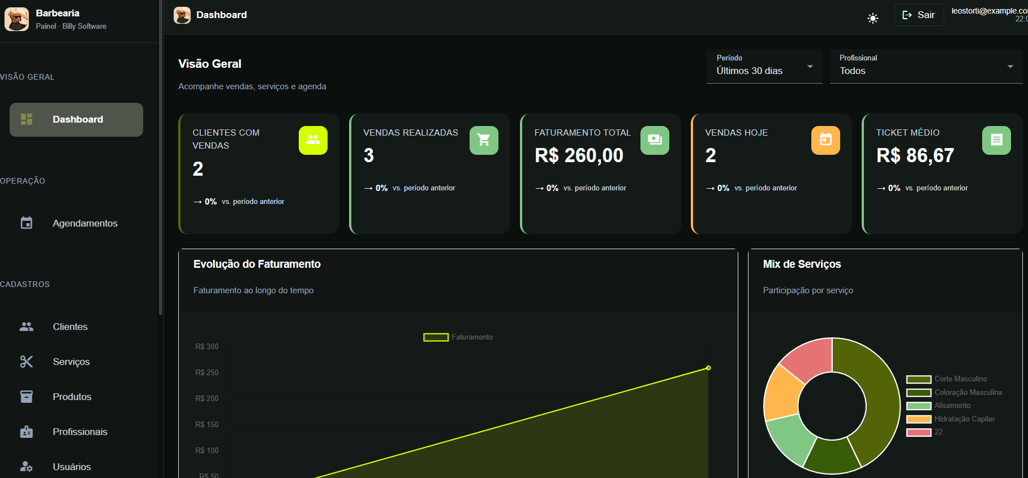This screenshot has height=478, width=1028.
Task: Click the Dashboard grid icon in sidebar
Action: pos(27,119)
